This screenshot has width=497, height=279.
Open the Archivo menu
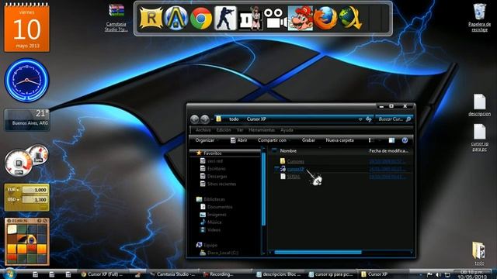click(x=203, y=130)
